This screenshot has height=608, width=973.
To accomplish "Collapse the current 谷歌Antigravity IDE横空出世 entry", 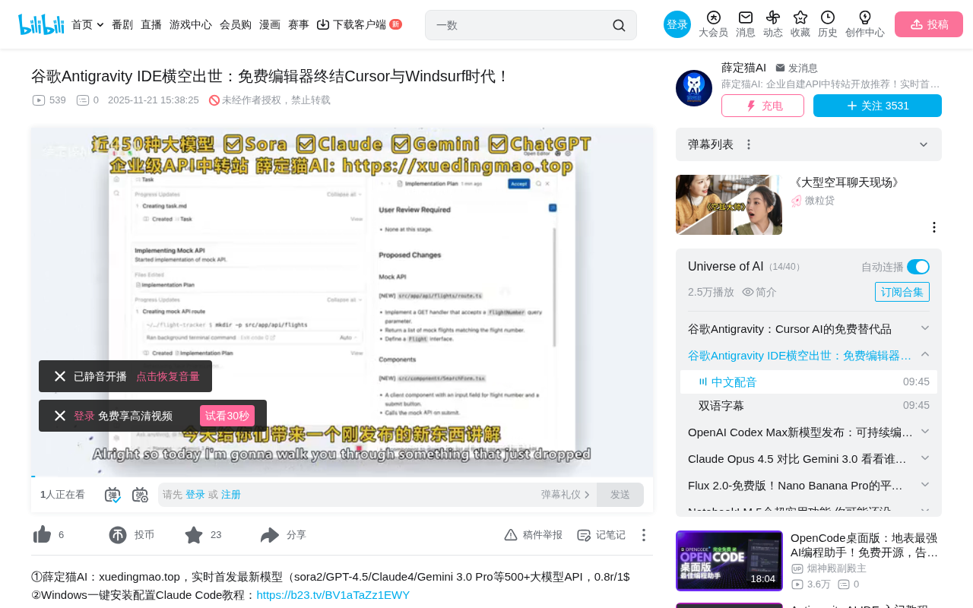I will pos(925,354).
